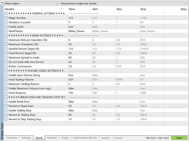Select the Enable panel value true
The image size is (189, 141).
coord(71,27)
